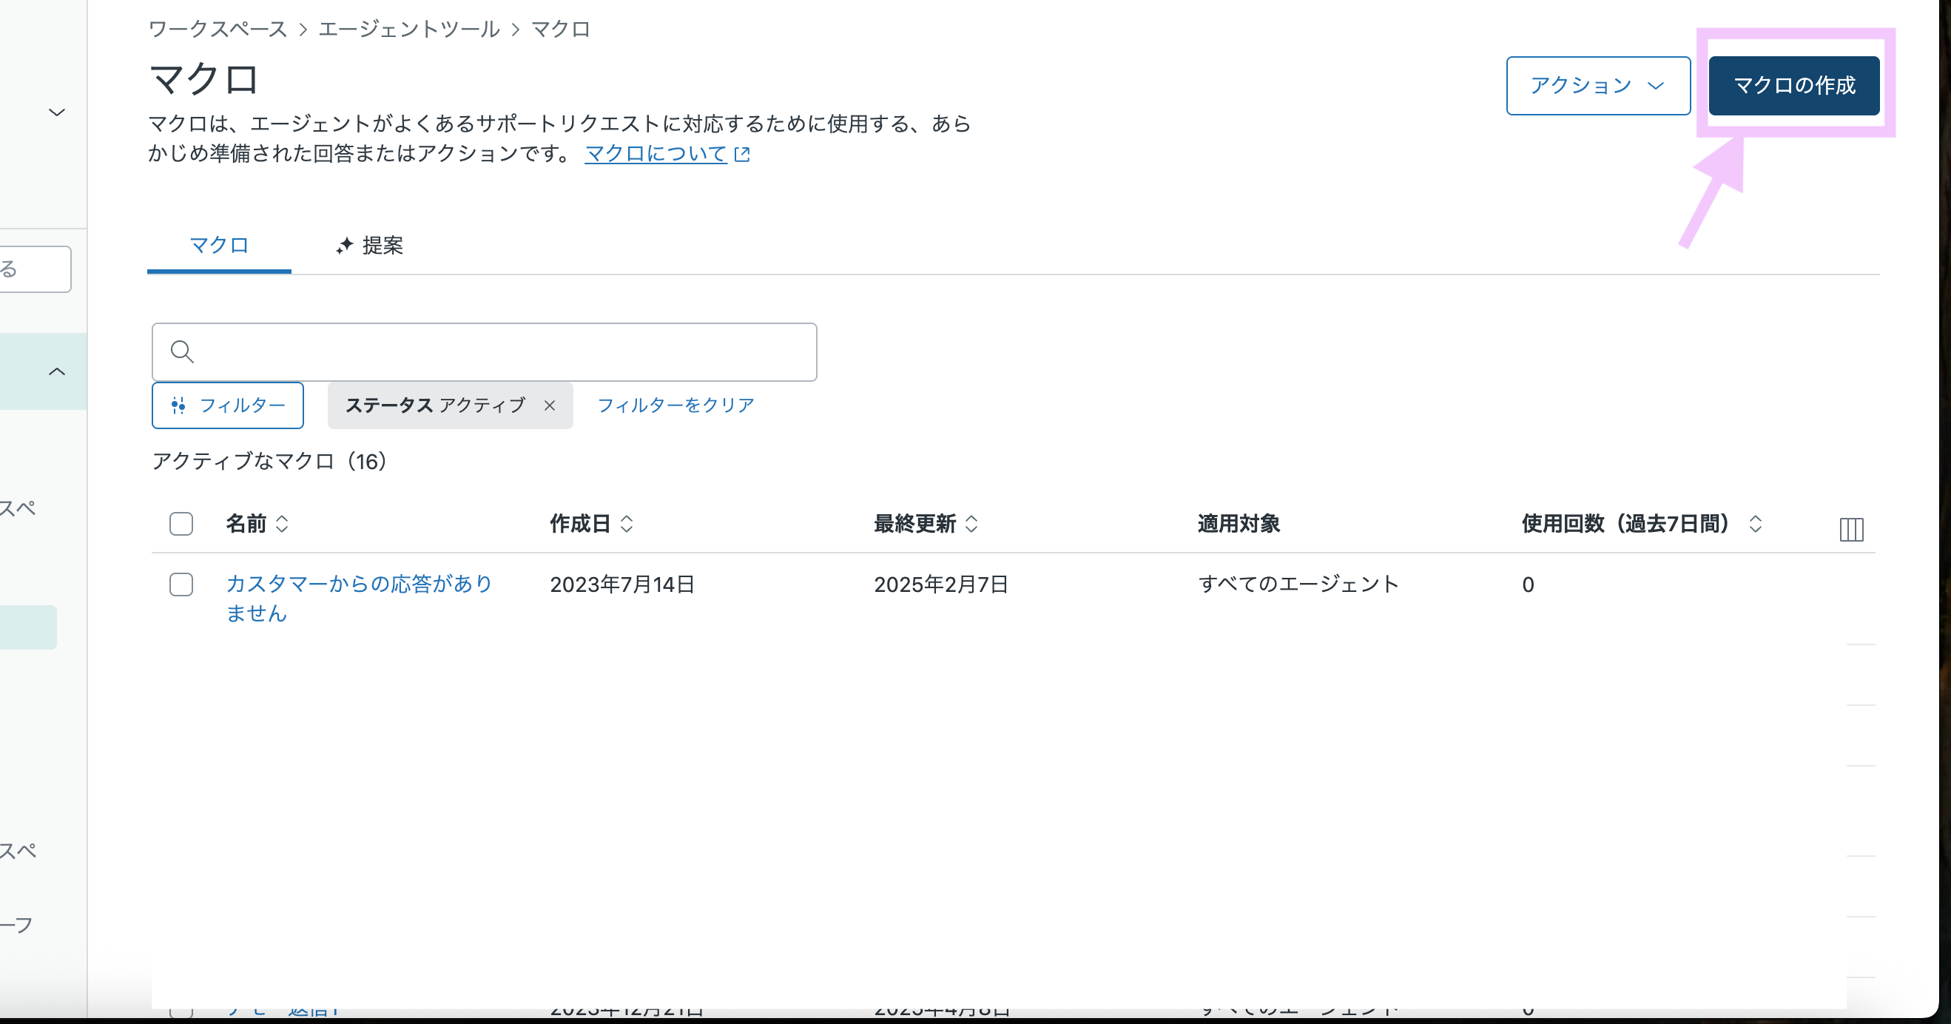Open the アクション dropdown

(1597, 86)
